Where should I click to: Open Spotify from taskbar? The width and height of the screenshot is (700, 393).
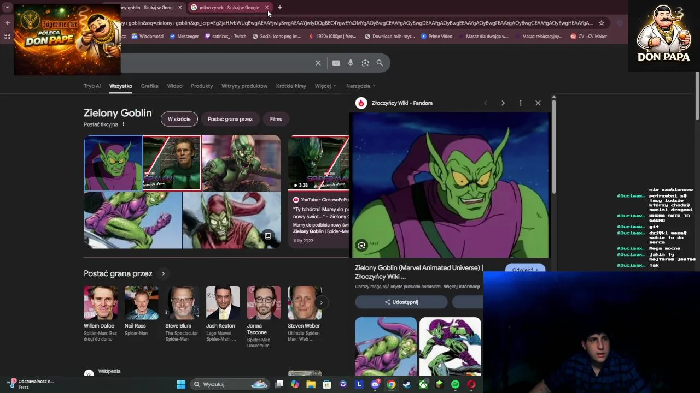(455, 384)
